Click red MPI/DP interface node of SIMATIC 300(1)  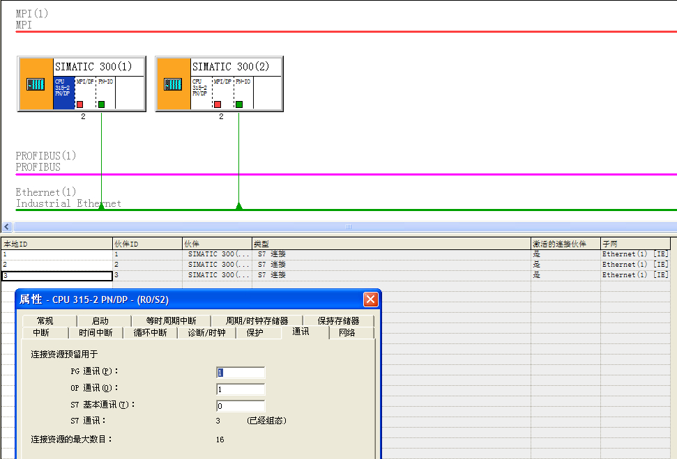tap(80, 104)
